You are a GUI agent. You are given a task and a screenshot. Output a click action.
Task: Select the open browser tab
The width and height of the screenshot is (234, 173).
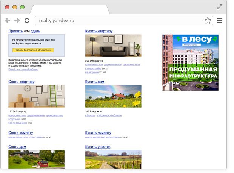pos(70,9)
